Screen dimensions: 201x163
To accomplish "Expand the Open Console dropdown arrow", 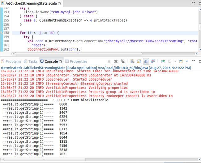I will 187,61.
